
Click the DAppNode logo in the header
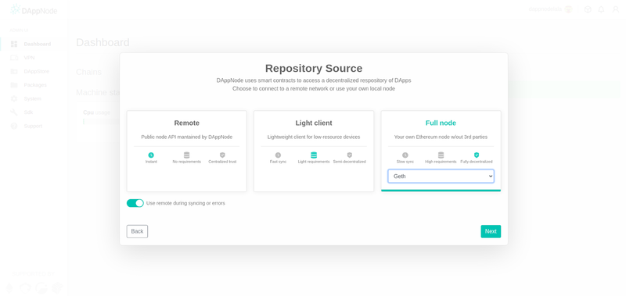(34, 10)
